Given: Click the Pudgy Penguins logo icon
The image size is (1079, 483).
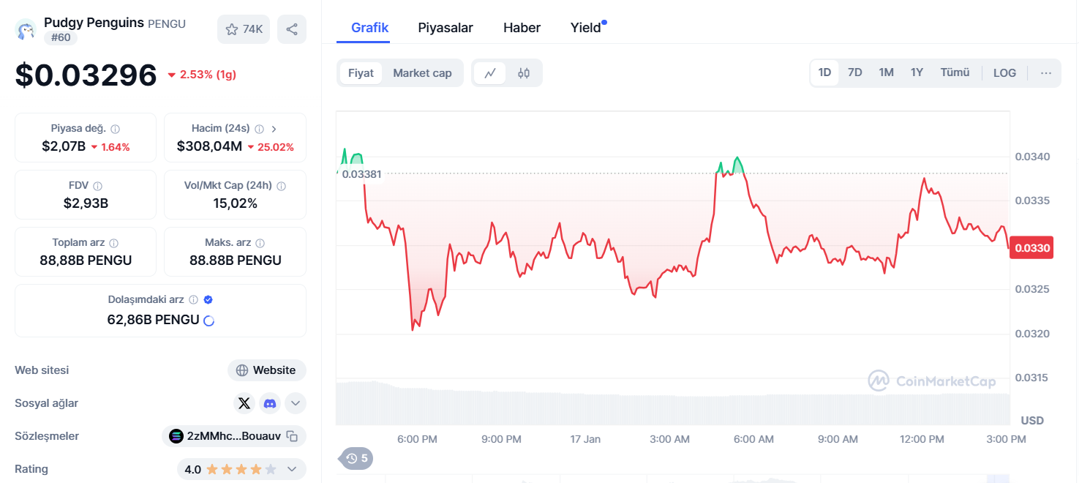Looking at the screenshot, I should click(26, 30).
